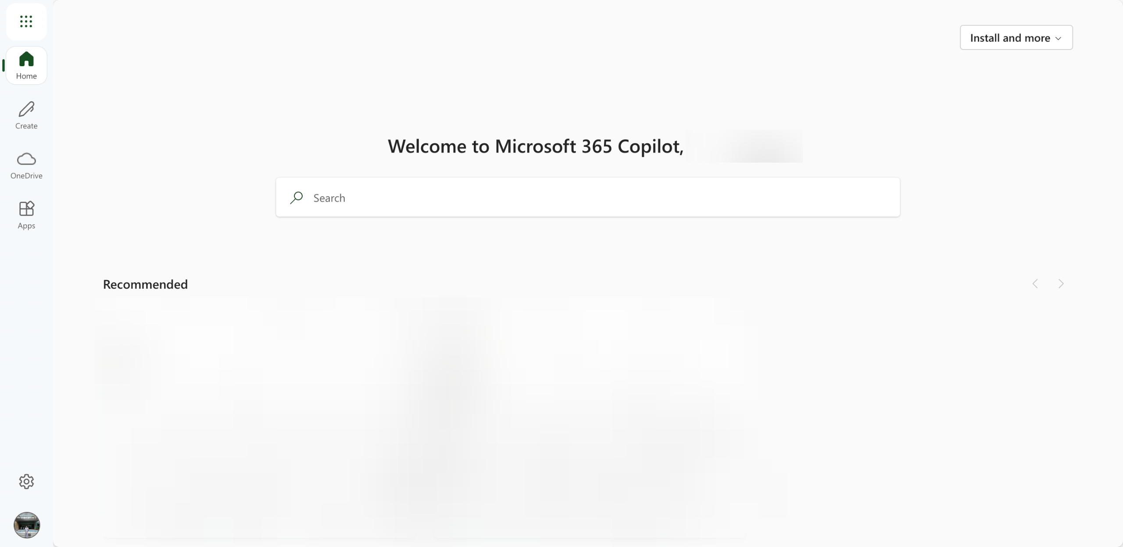Advance the Recommended carousel with the right arrow
Viewport: 1123px width, 547px height.
pyautogui.click(x=1061, y=284)
